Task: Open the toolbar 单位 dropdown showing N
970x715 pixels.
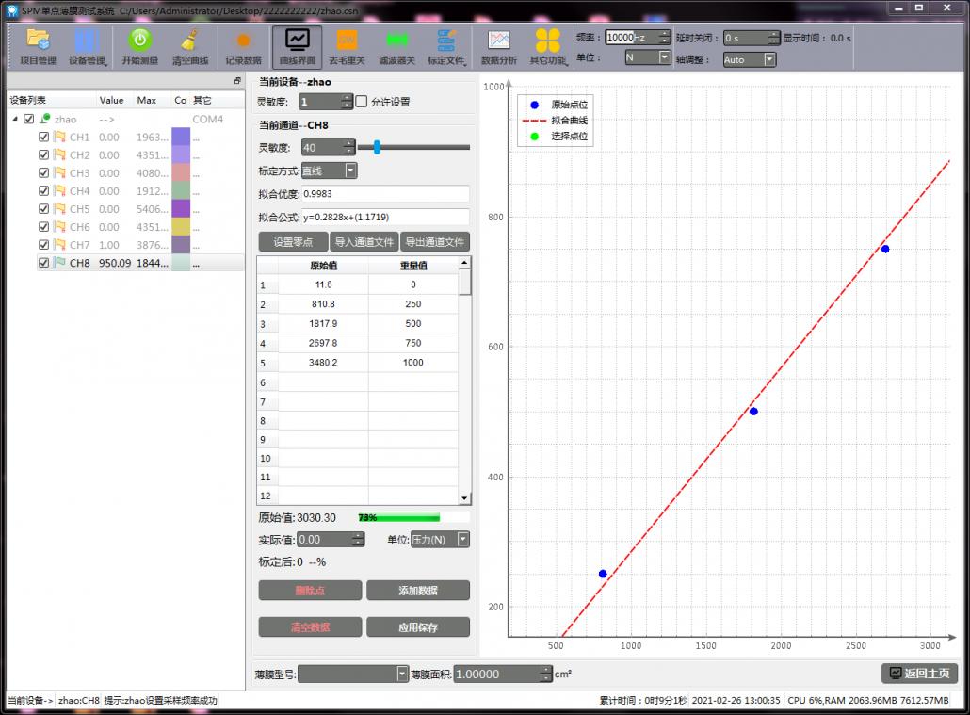Action: (x=647, y=57)
